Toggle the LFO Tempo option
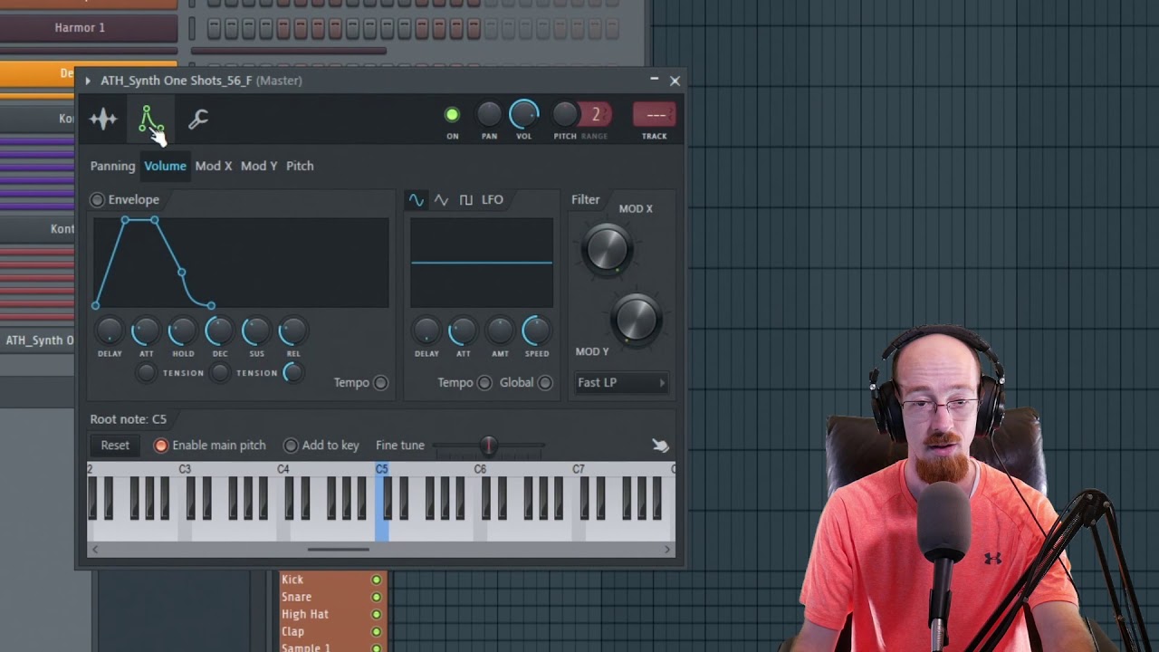 click(484, 382)
